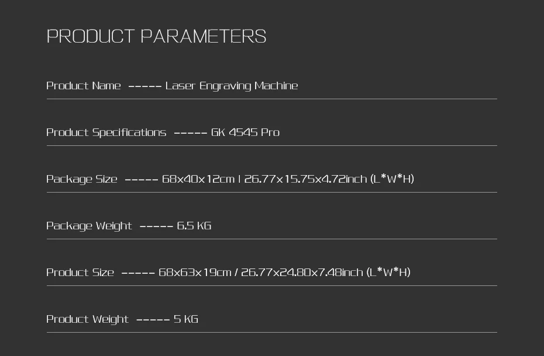This screenshot has height=356, width=544.
Task: Click the 26.77x24.80x7.48inch product dimension
Action: click(x=302, y=273)
